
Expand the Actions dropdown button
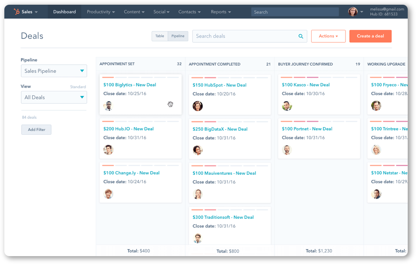[328, 36]
